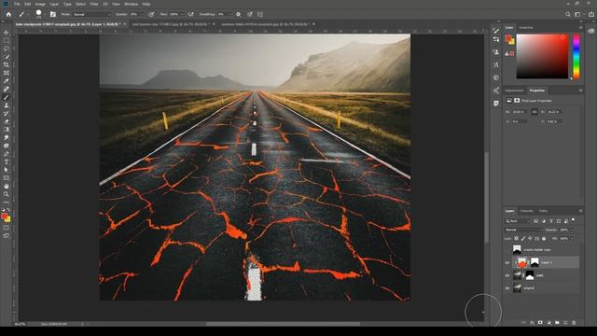Open brush preset picker arrow
The image size is (597, 336).
[45, 15]
